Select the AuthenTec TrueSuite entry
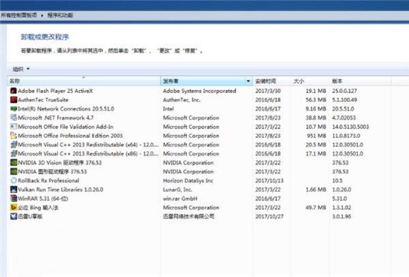 [43, 100]
